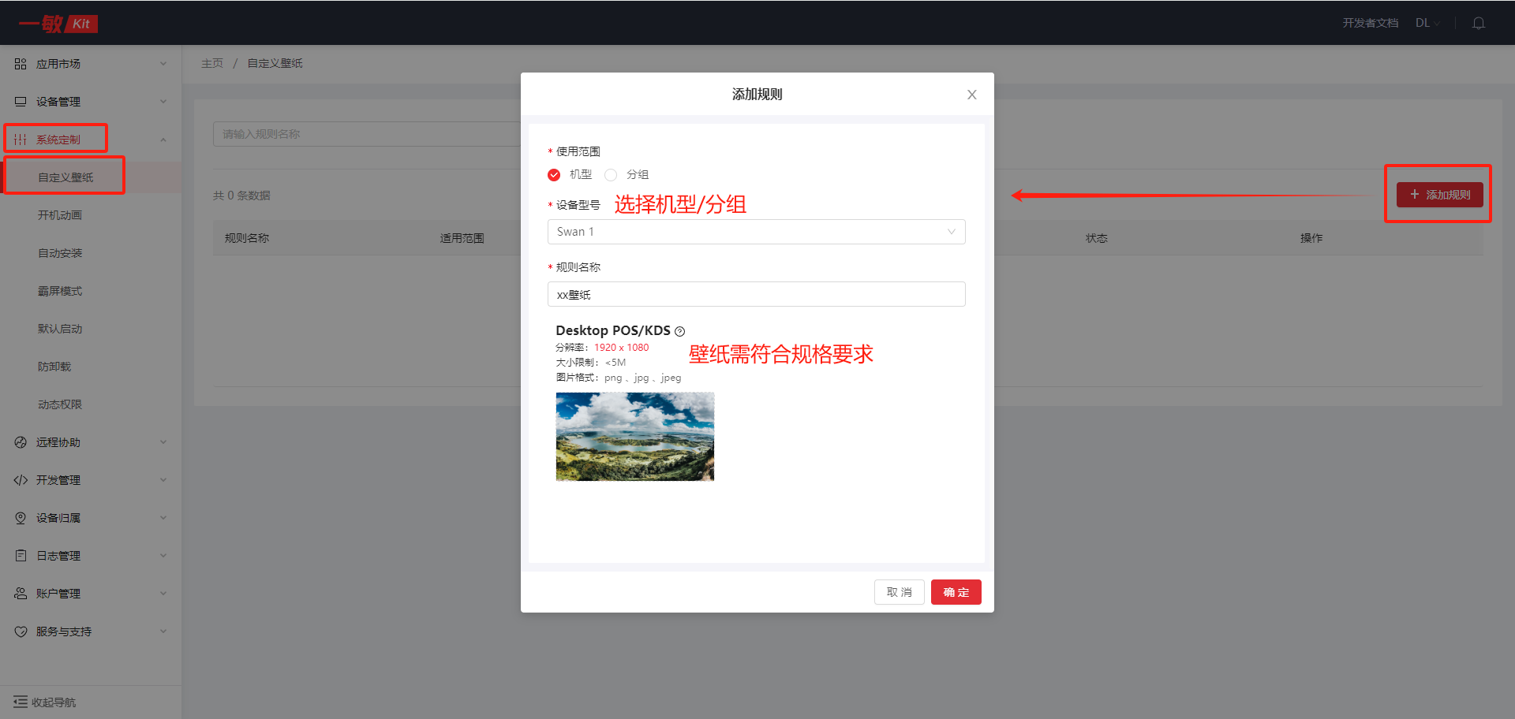Click the 设备归属 location pin icon

[21, 518]
